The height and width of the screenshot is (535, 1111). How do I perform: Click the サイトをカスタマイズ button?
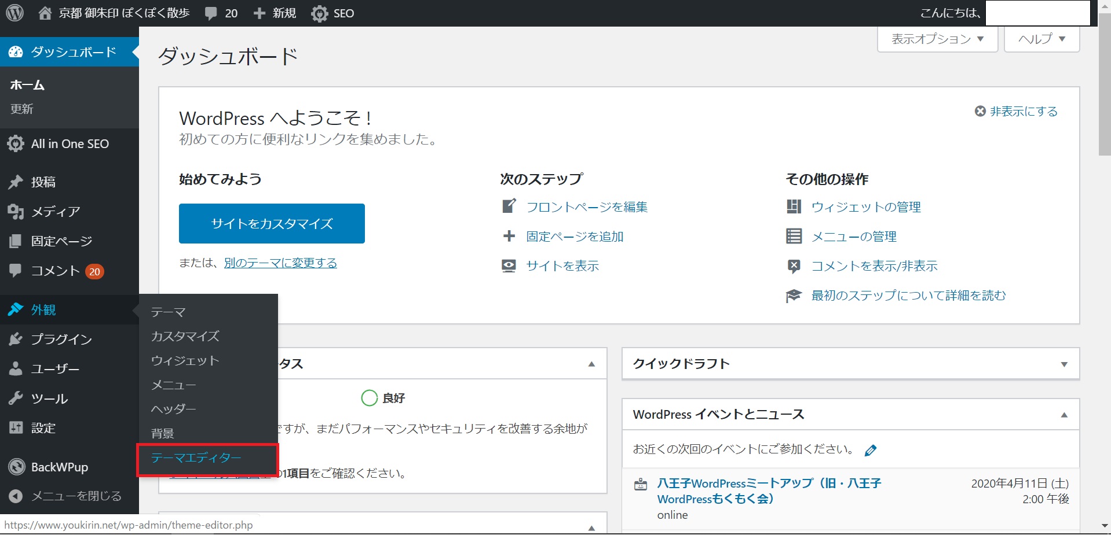point(272,223)
